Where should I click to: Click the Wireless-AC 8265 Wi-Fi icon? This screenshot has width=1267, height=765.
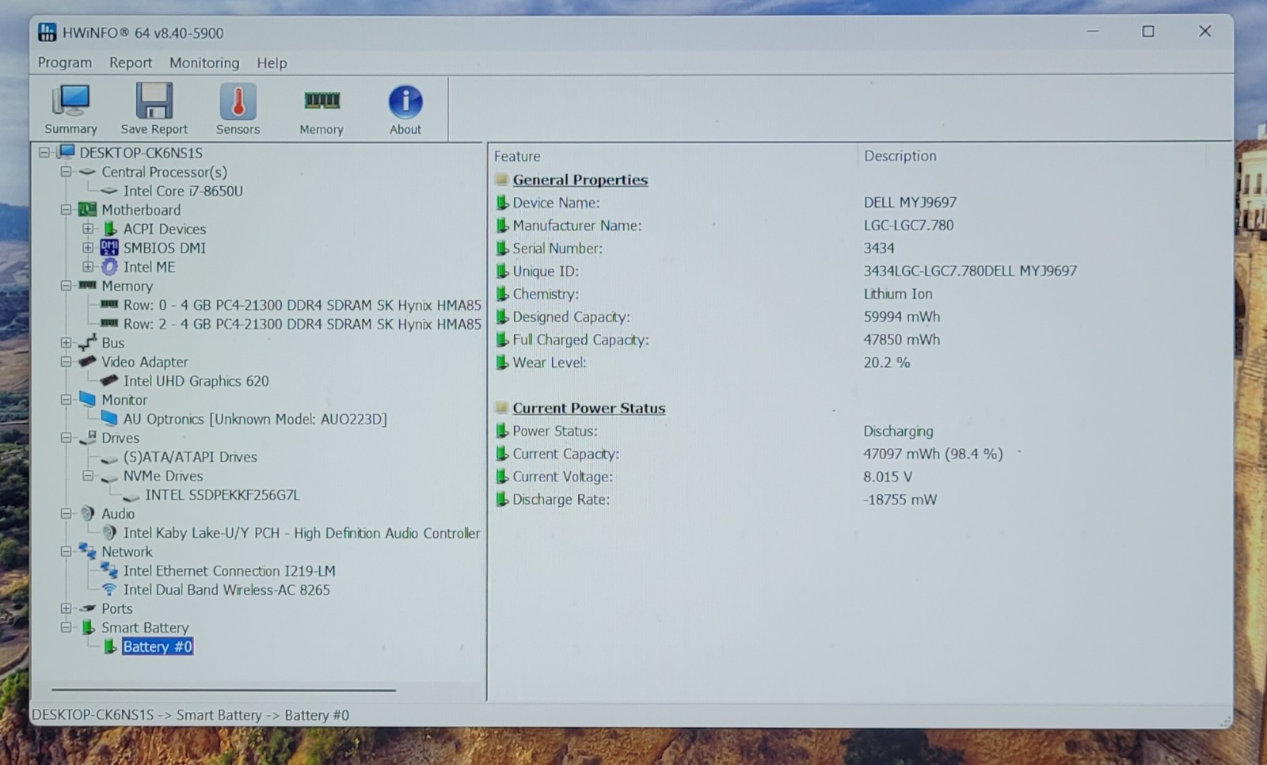(109, 589)
